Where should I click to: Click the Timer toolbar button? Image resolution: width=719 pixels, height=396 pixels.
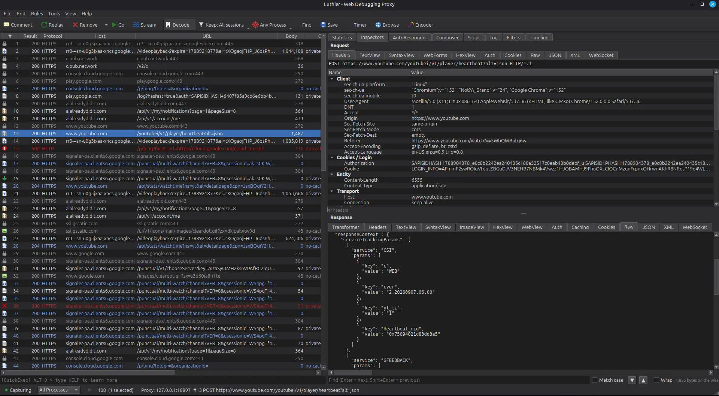(x=360, y=25)
